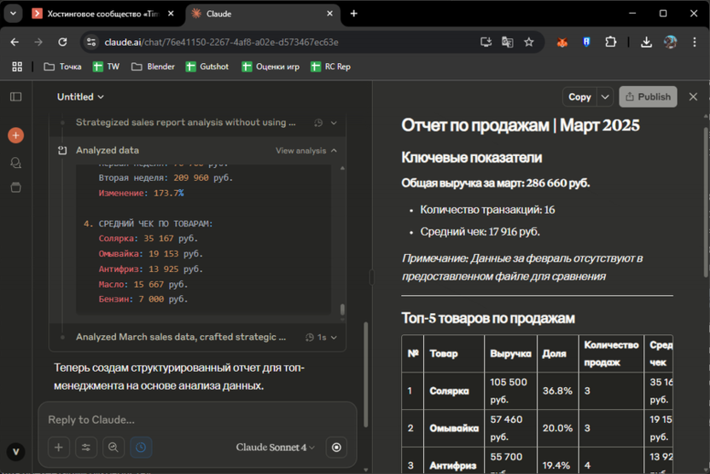This screenshot has width=710, height=474.
Task: Start a new chat with the orange plus
Action: [15, 136]
